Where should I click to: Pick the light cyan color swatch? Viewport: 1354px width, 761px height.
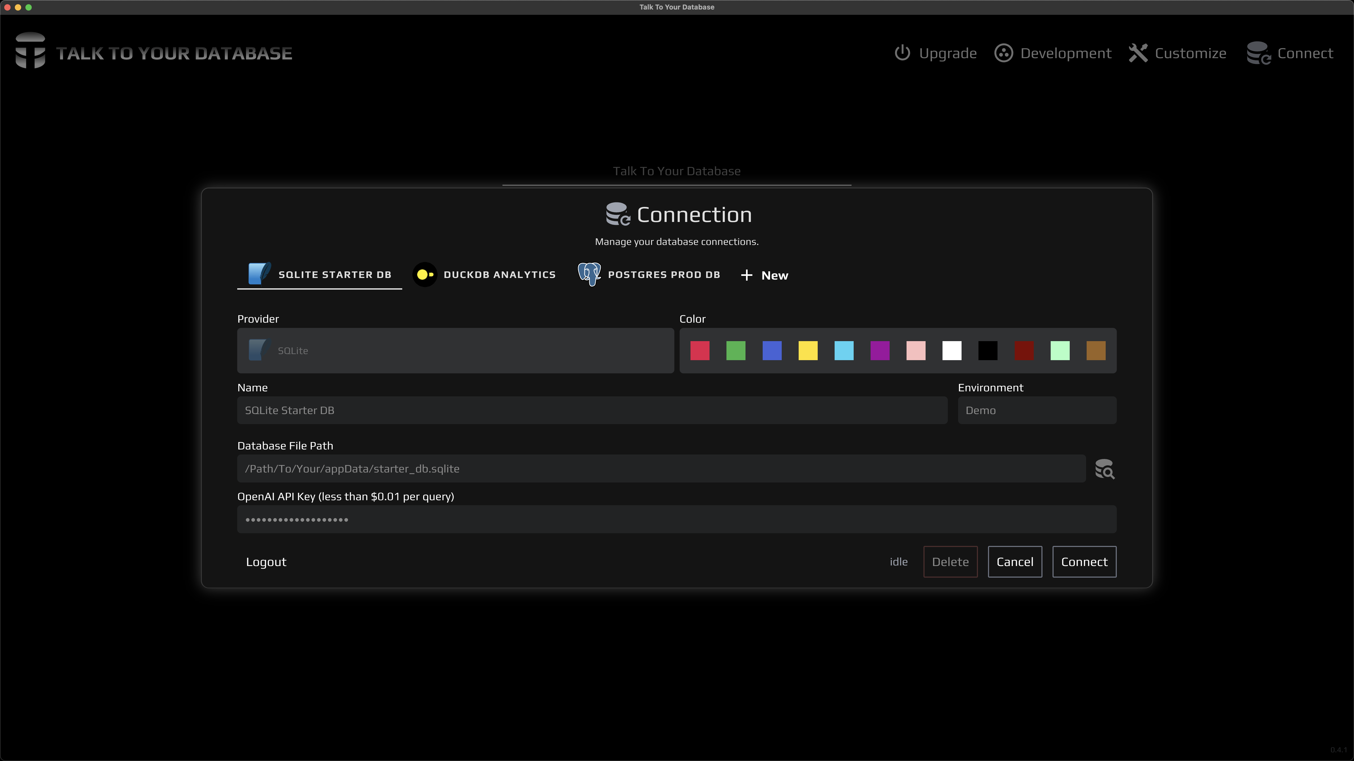[844, 351]
